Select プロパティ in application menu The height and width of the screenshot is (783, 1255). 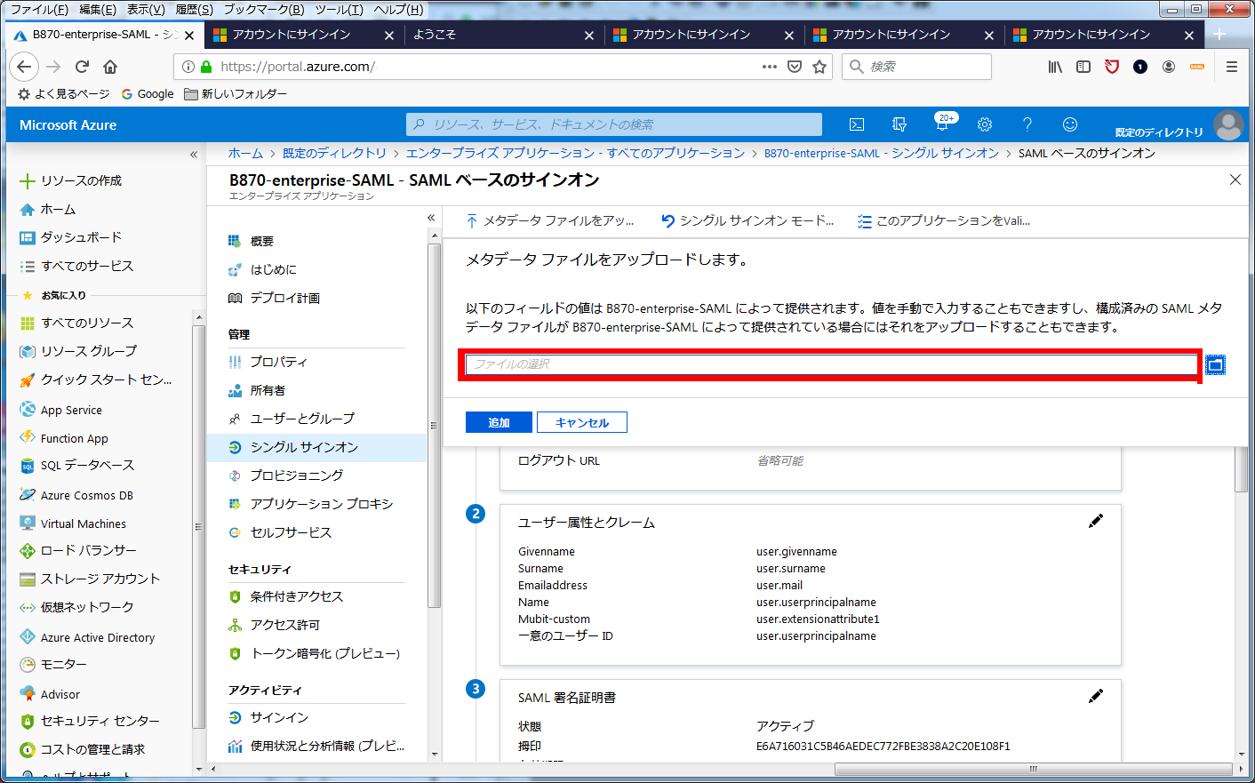(x=279, y=362)
